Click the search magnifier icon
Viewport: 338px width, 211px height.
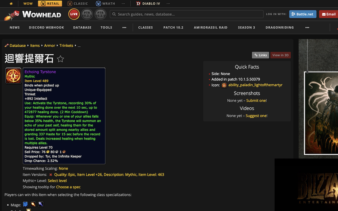pyautogui.click(x=114, y=14)
